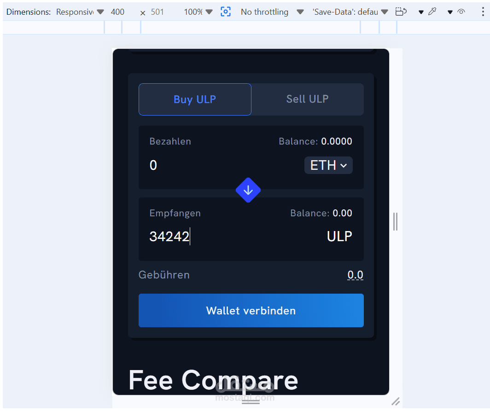Image resolution: width=490 pixels, height=411 pixels.
Task: Select the Buy ULP tab
Action: click(195, 99)
